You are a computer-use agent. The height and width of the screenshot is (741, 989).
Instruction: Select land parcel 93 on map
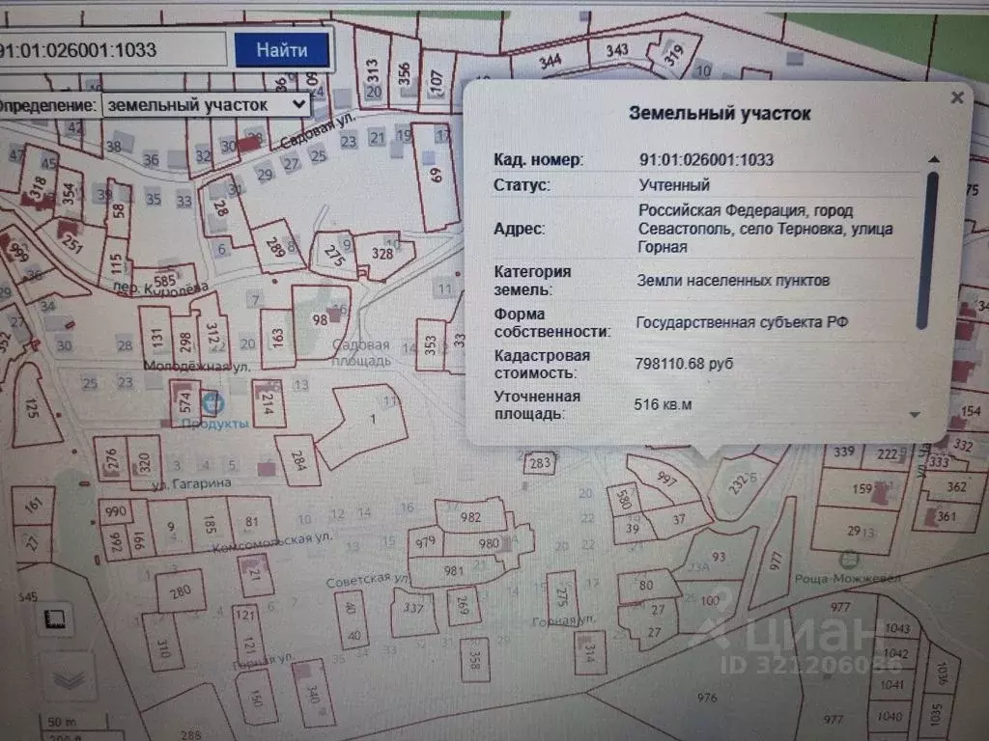(x=718, y=557)
